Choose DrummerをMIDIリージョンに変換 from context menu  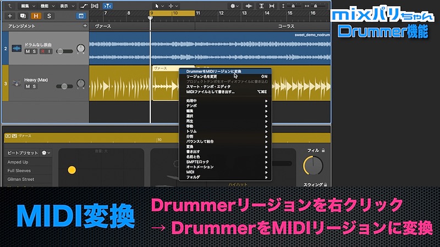tap(225, 71)
